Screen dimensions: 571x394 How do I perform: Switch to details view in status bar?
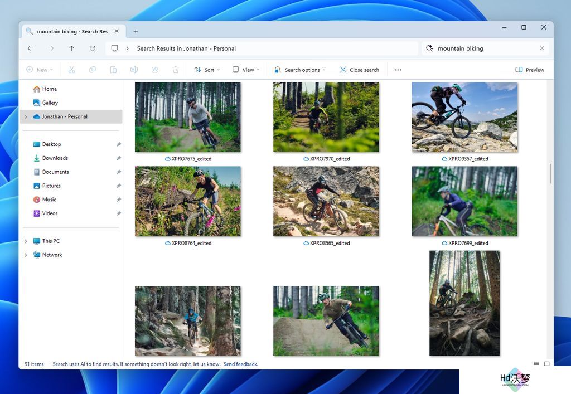tap(536, 364)
